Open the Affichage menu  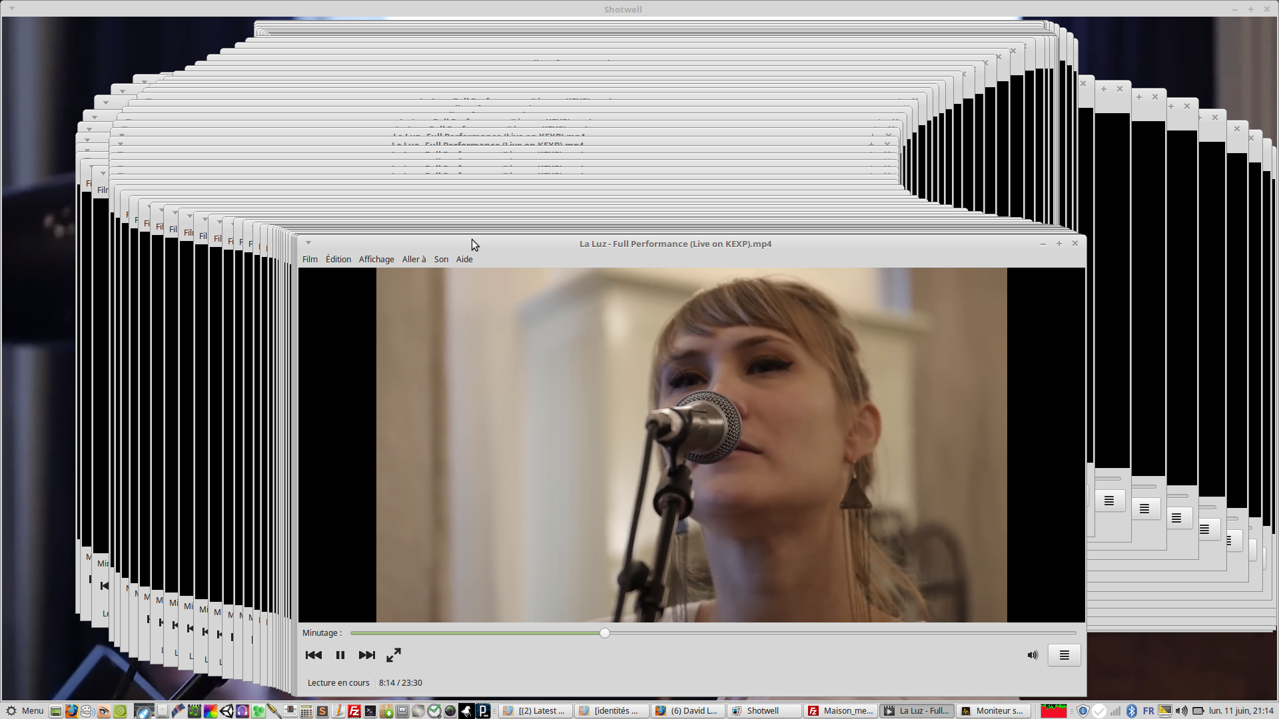click(376, 260)
